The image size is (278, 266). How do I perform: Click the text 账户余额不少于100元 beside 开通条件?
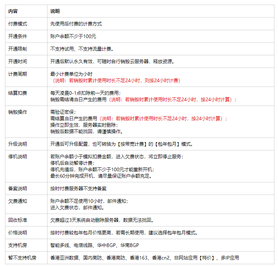pos(73,36)
